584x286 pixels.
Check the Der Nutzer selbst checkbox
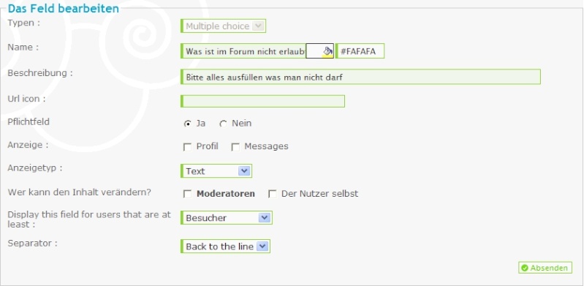273,195
